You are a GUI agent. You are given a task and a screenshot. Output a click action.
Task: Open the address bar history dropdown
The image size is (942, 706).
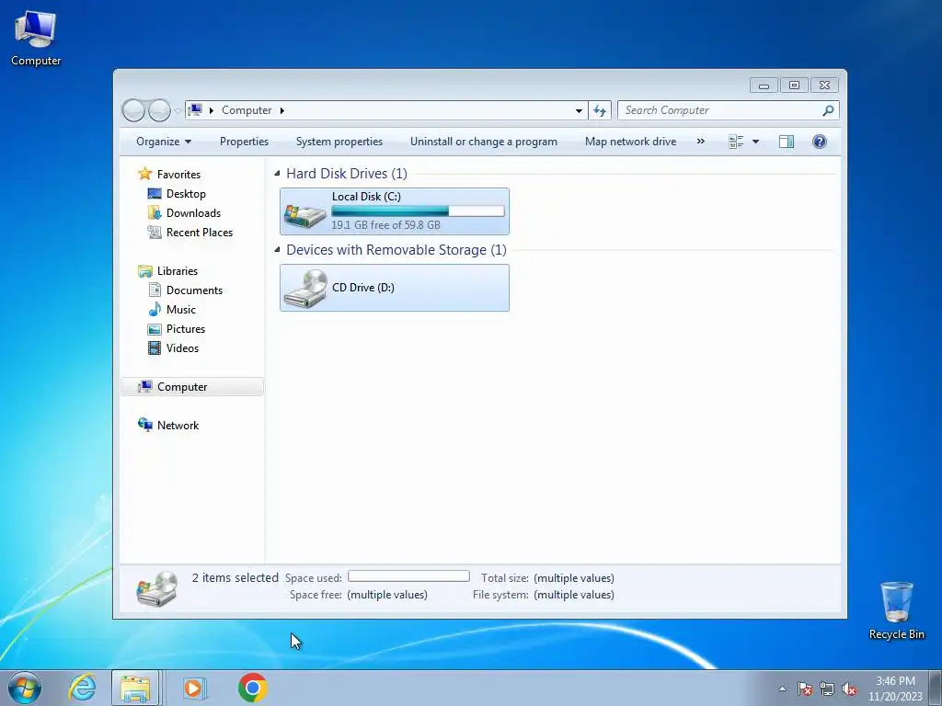(579, 110)
